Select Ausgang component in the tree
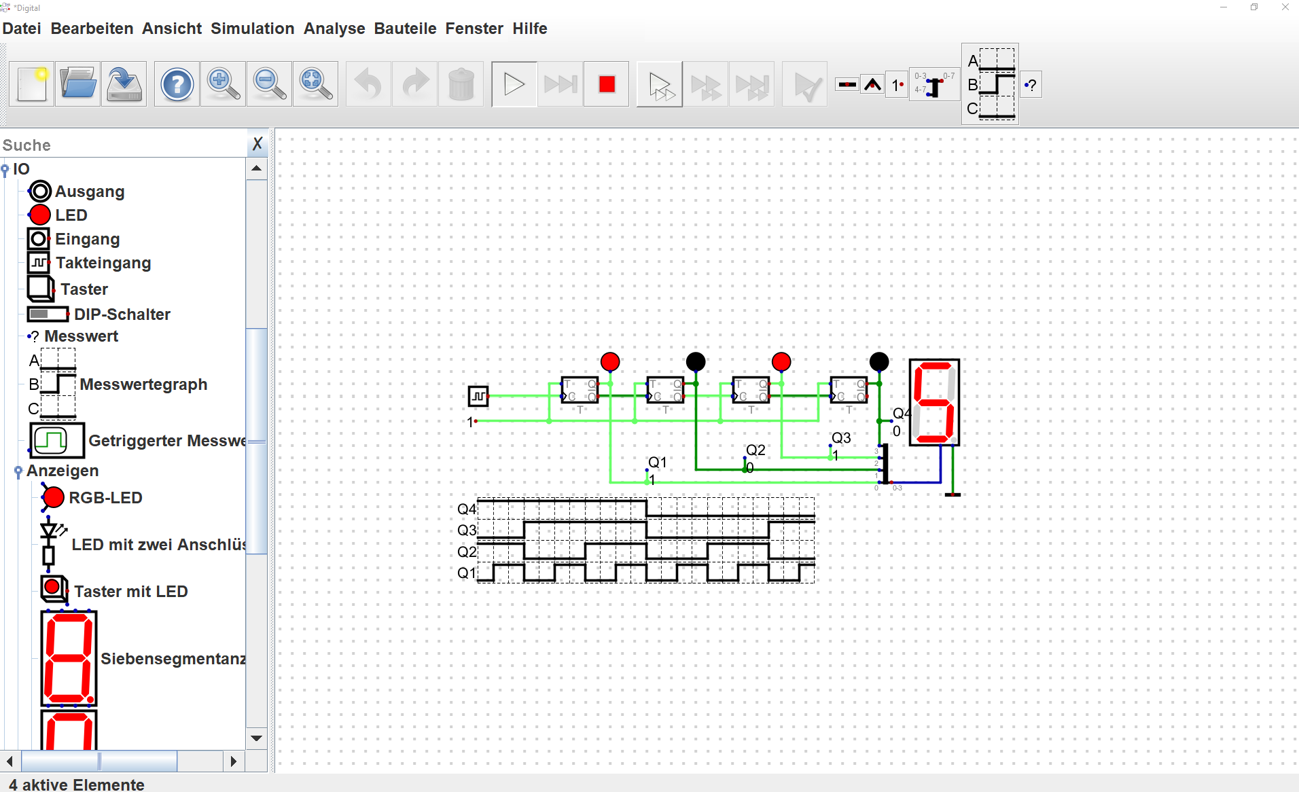Screen dimensions: 1299x792 point(76,192)
